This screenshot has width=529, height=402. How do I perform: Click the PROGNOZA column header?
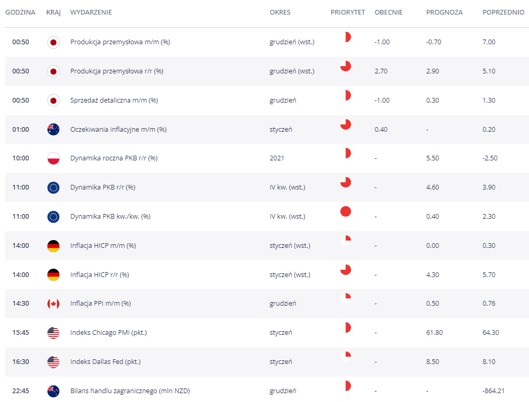pyautogui.click(x=444, y=12)
